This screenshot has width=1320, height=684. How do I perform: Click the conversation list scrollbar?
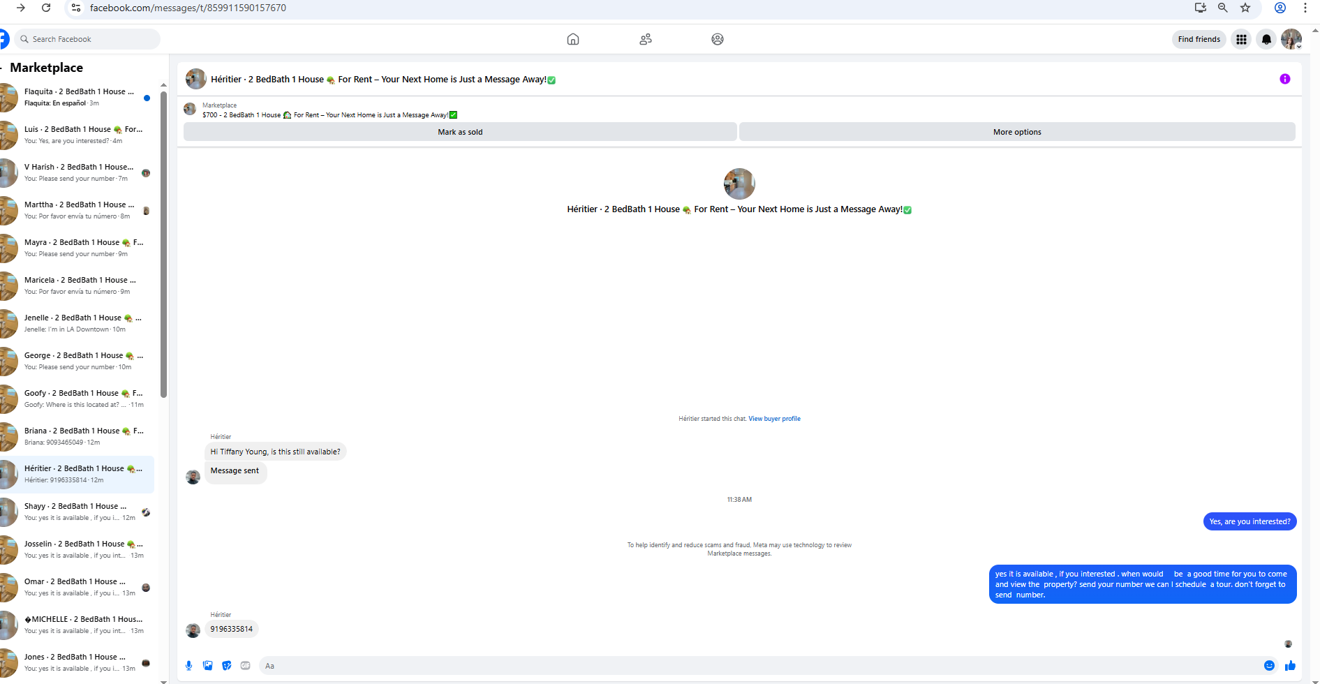coord(163,244)
